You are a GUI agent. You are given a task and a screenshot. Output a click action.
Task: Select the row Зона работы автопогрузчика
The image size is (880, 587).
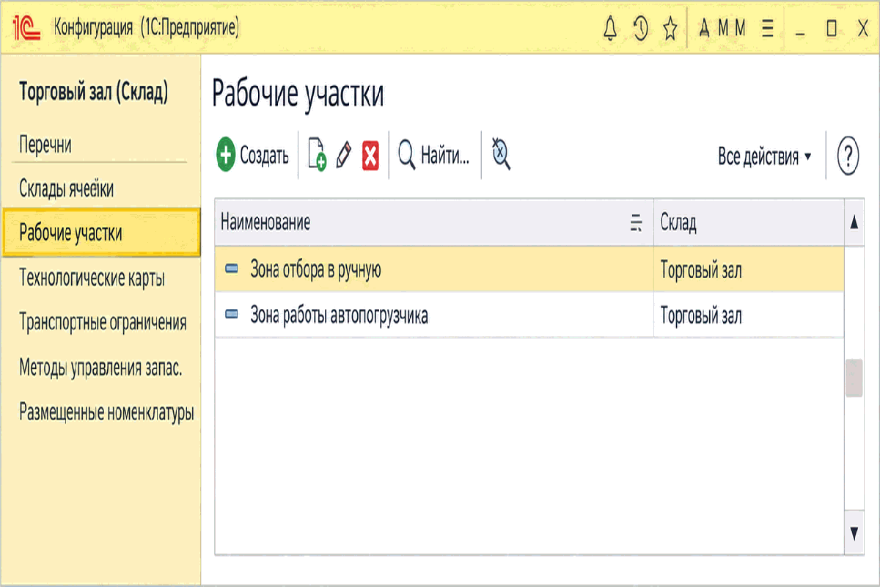click(x=529, y=316)
